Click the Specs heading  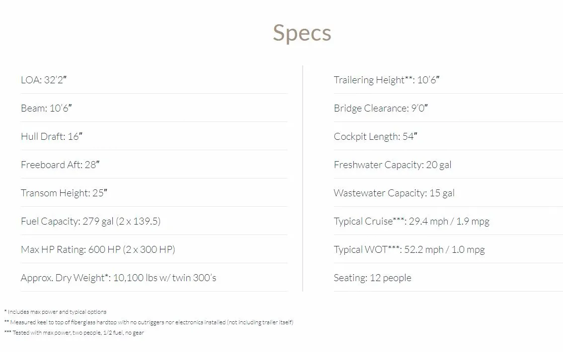[302, 33]
